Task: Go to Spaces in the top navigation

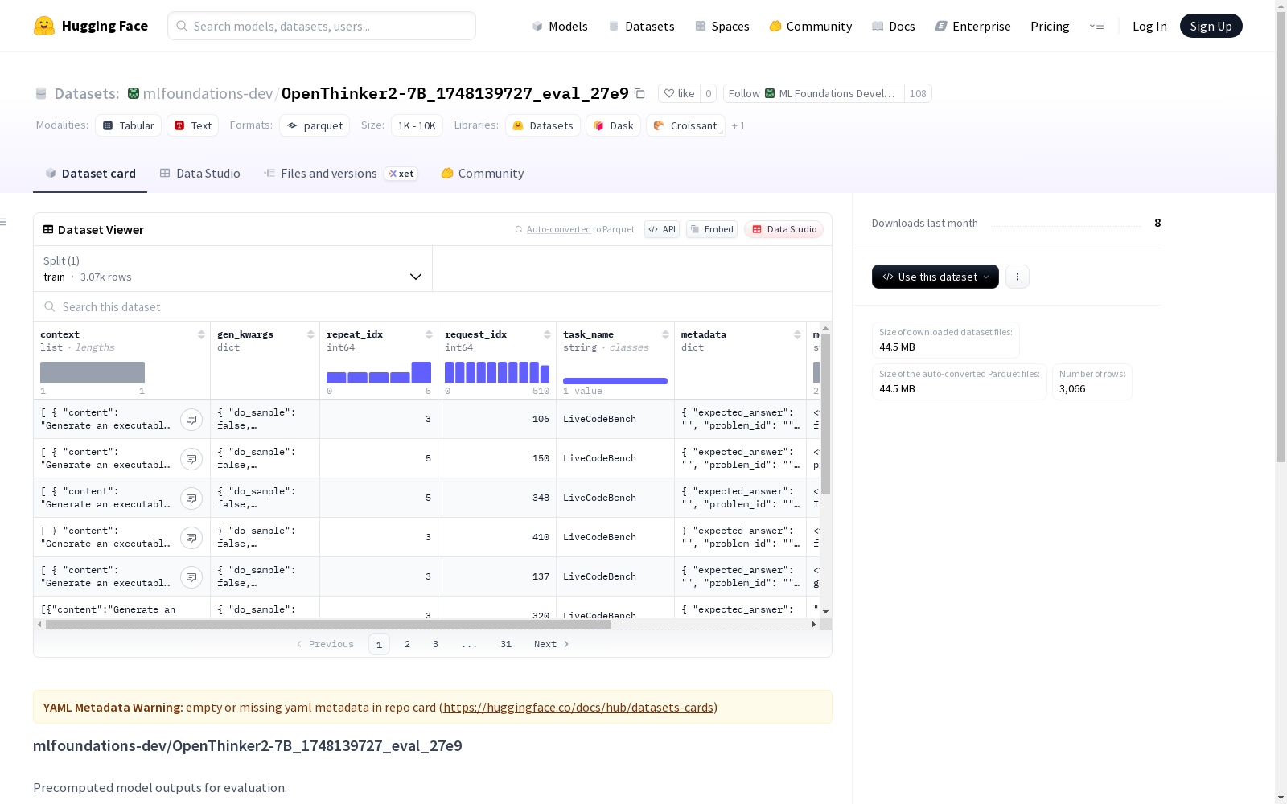Action: pos(722,26)
